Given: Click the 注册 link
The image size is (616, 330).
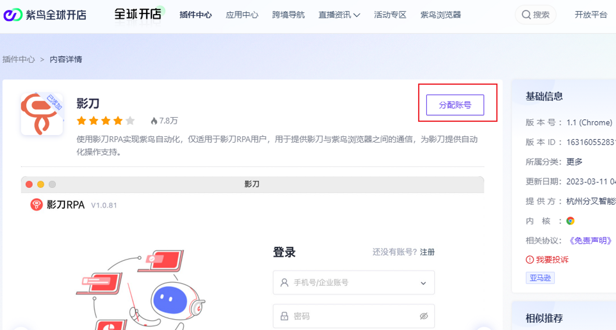Looking at the screenshot, I should coord(427,252).
